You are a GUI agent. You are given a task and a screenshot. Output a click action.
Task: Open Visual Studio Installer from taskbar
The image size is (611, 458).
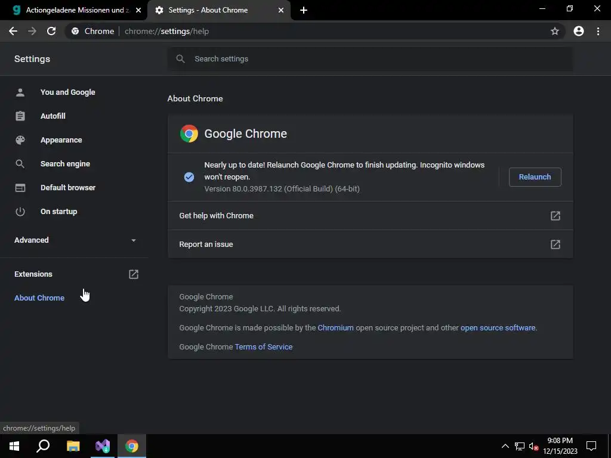tap(103, 446)
